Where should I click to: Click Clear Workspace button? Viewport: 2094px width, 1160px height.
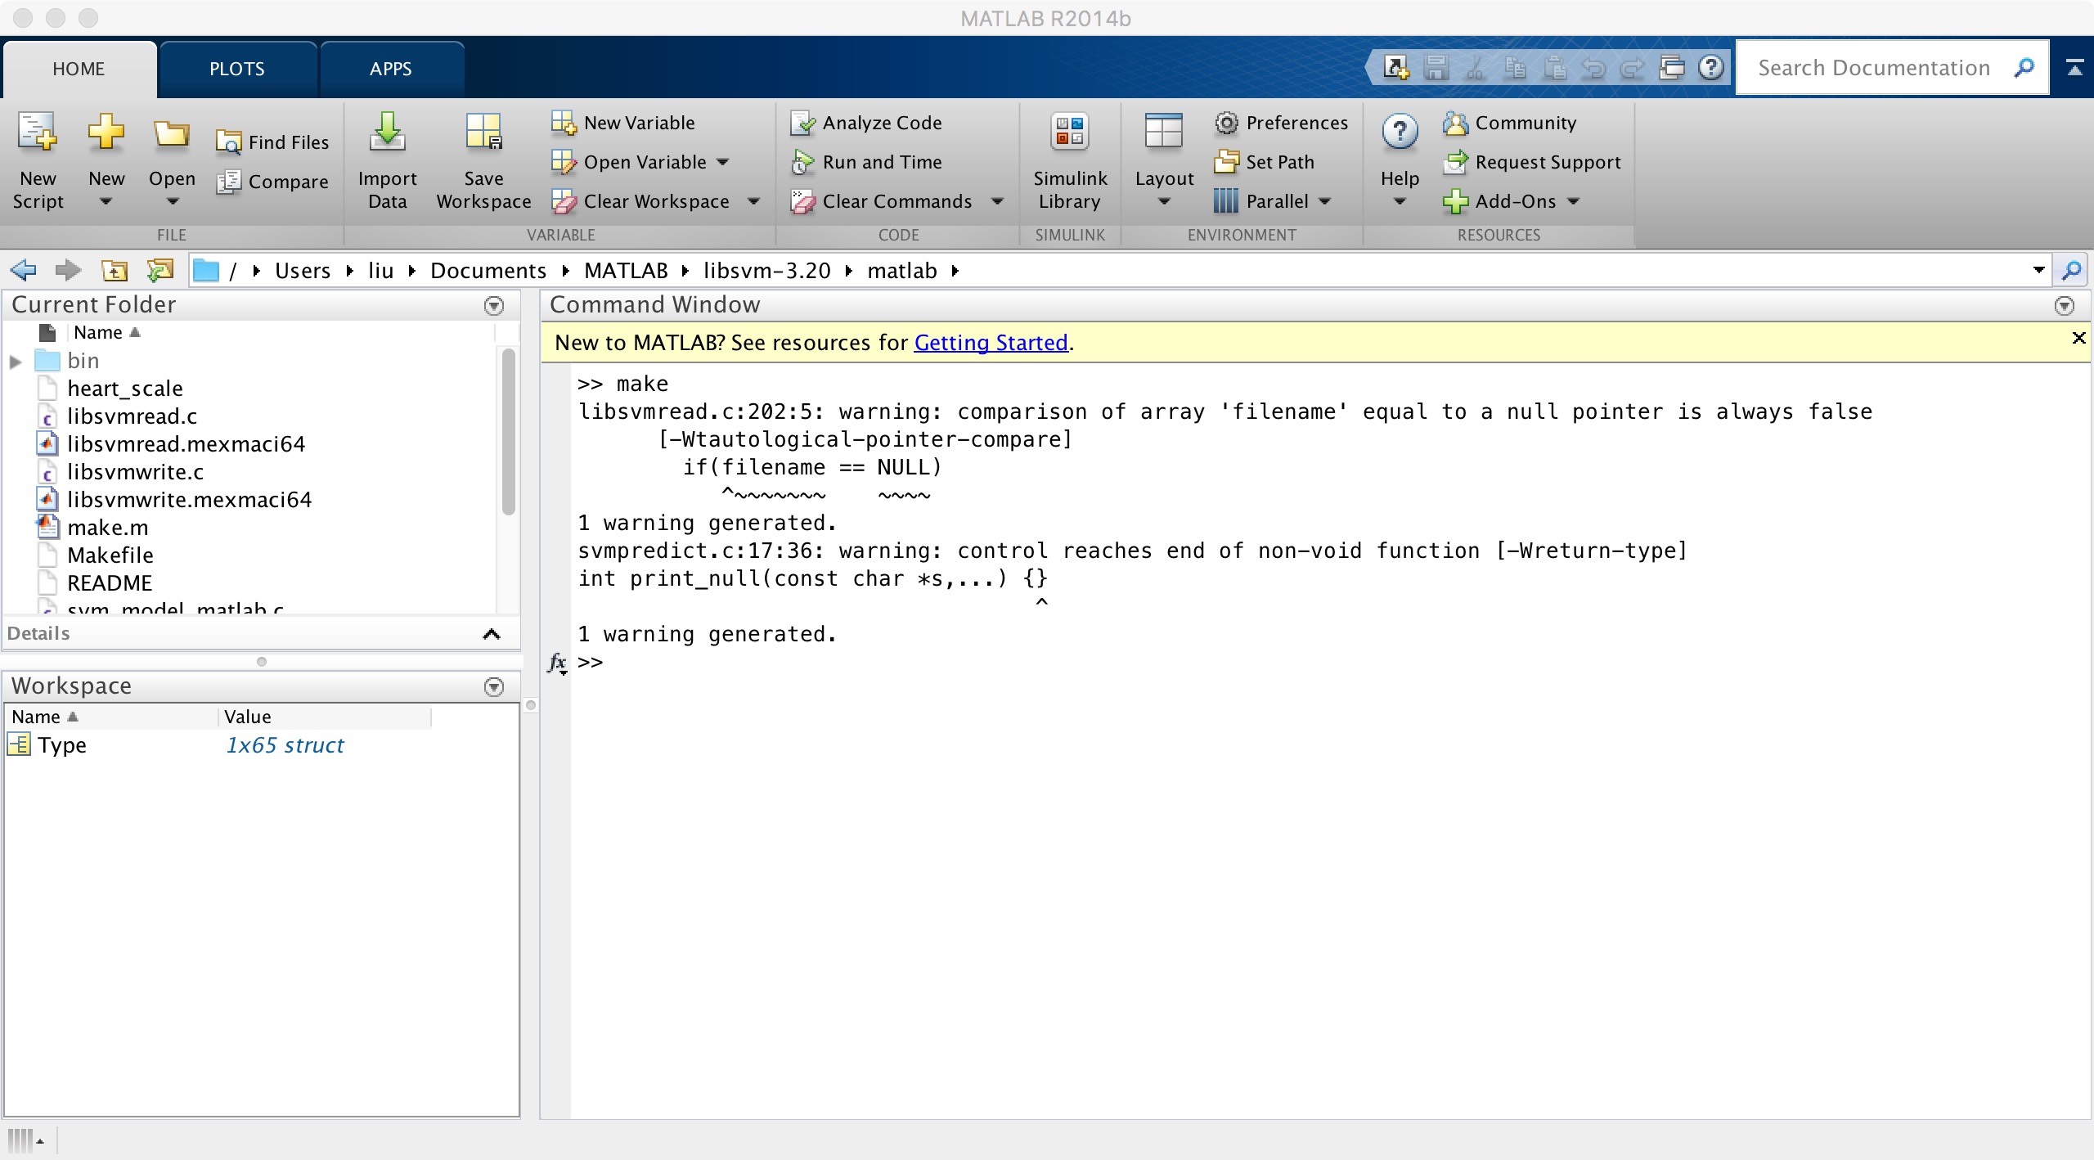(x=640, y=201)
